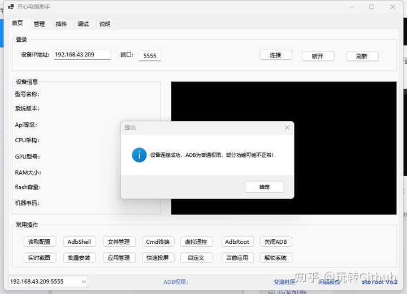The width and height of the screenshot is (407, 294).
Task: Click the 端口 field showing 5555
Action: (150, 56)
